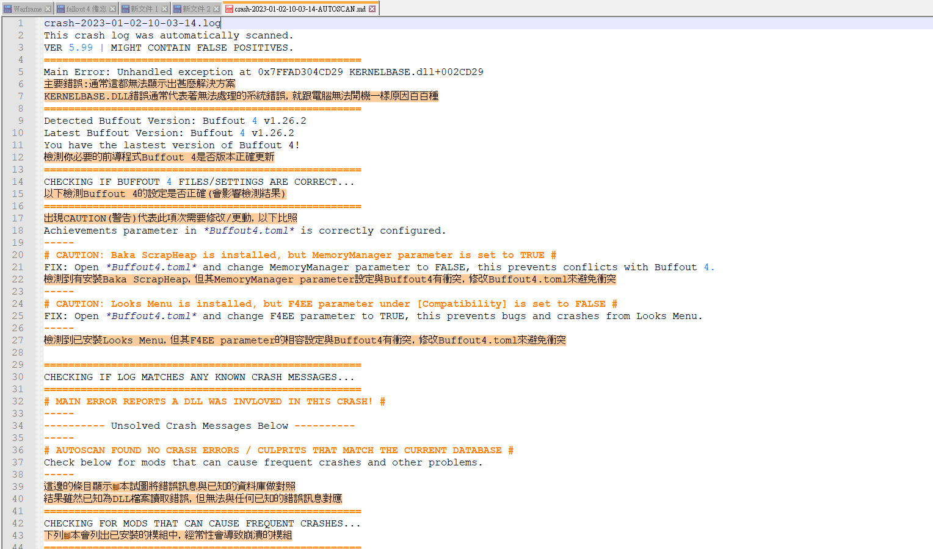The height and width of the screenshot is (549, 933).
Task: Click 'MAIN ERROR REPORTS A DLL WAS INVLOVED' line
Action: click(214, 401)
